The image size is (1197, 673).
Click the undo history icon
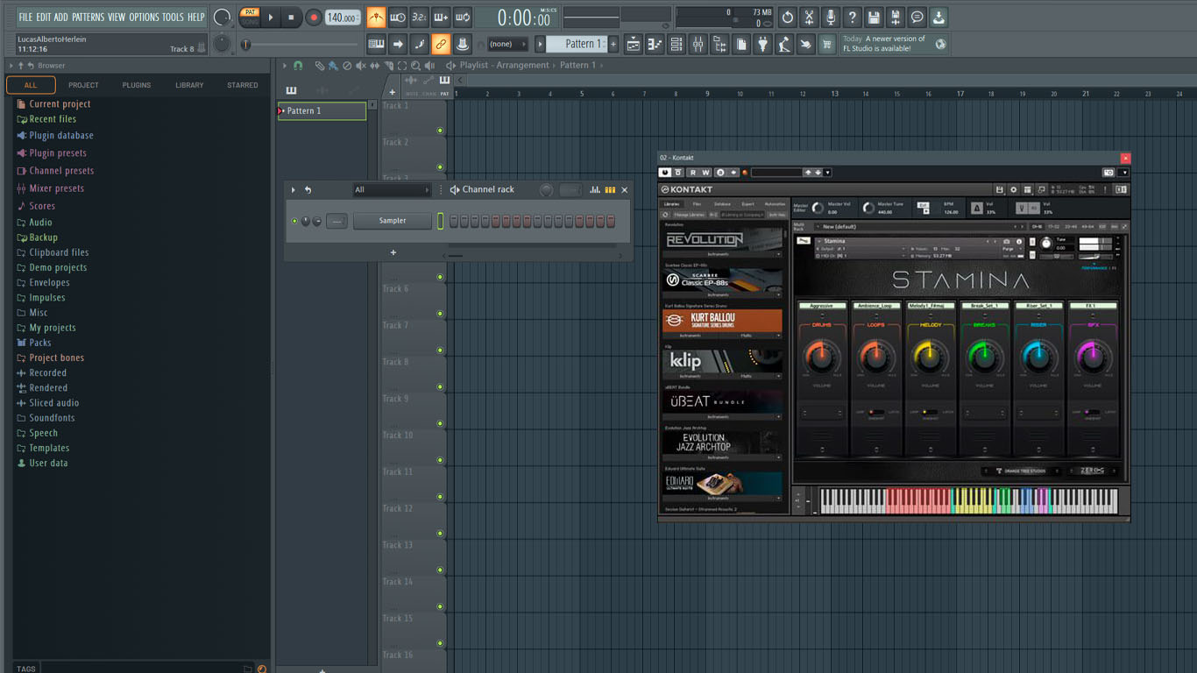tap(787, 17)
